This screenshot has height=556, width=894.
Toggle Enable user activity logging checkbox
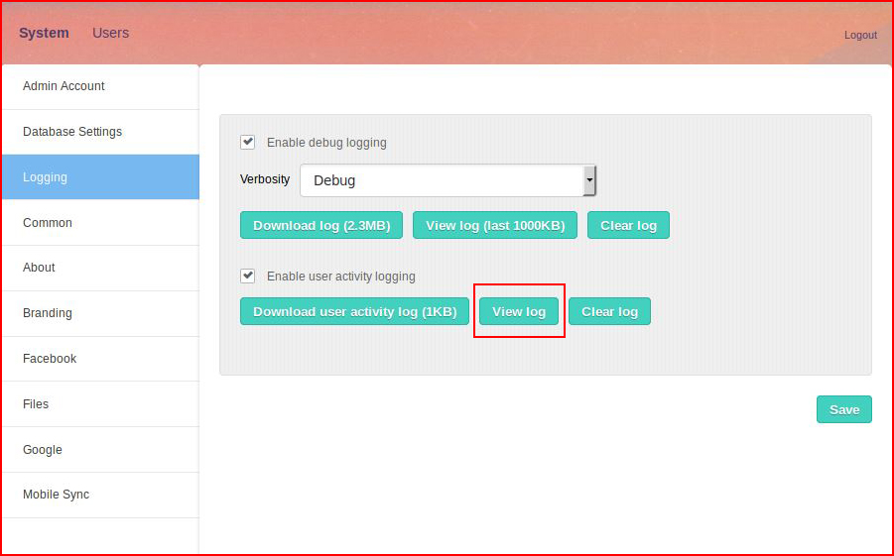tap(247, 276)
